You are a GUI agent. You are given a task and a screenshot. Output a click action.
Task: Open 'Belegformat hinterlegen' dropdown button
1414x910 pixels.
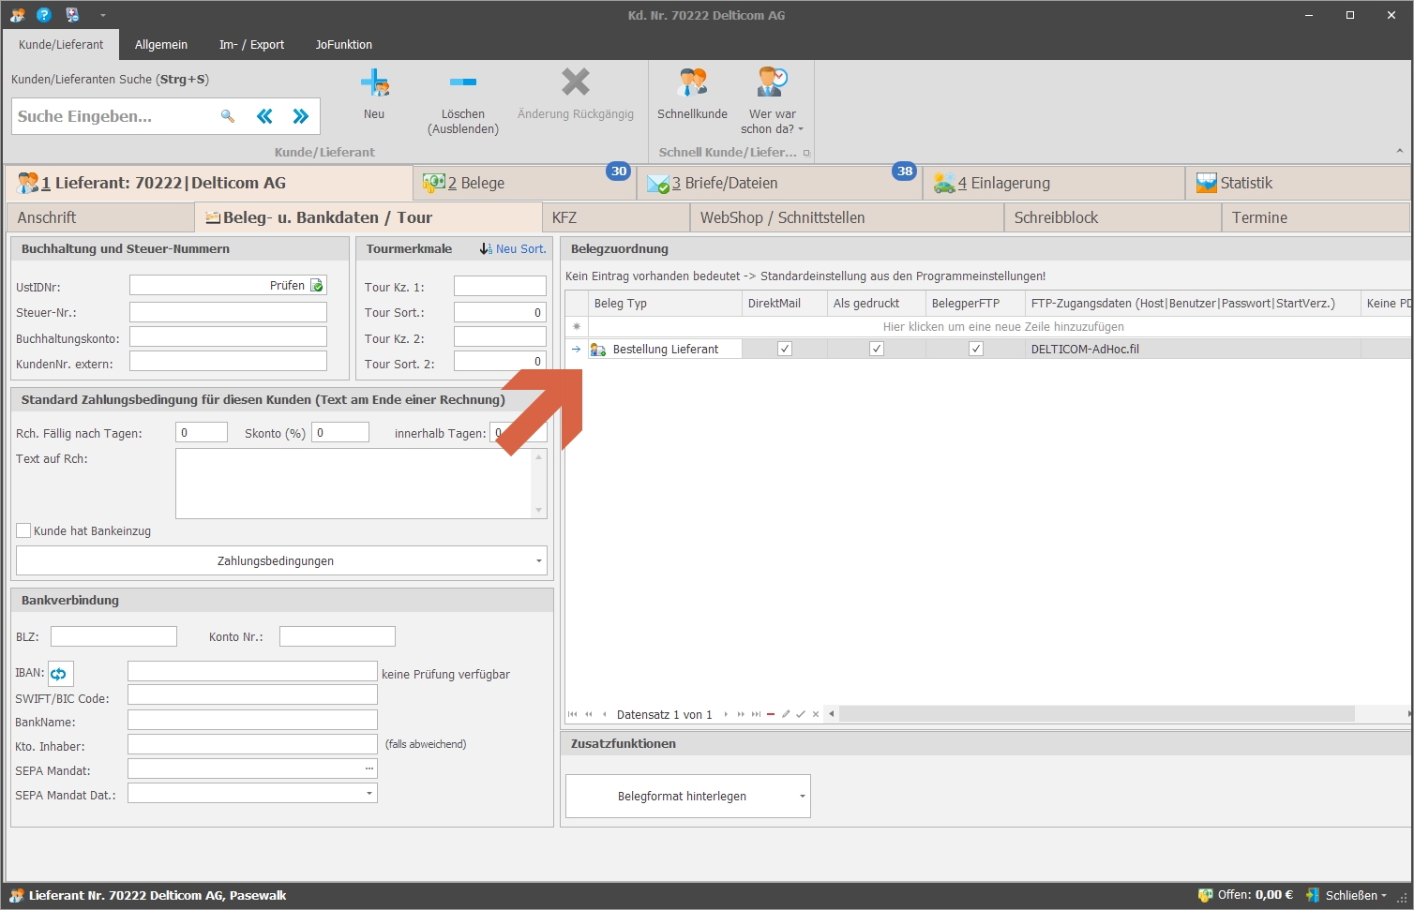(688, 796)
